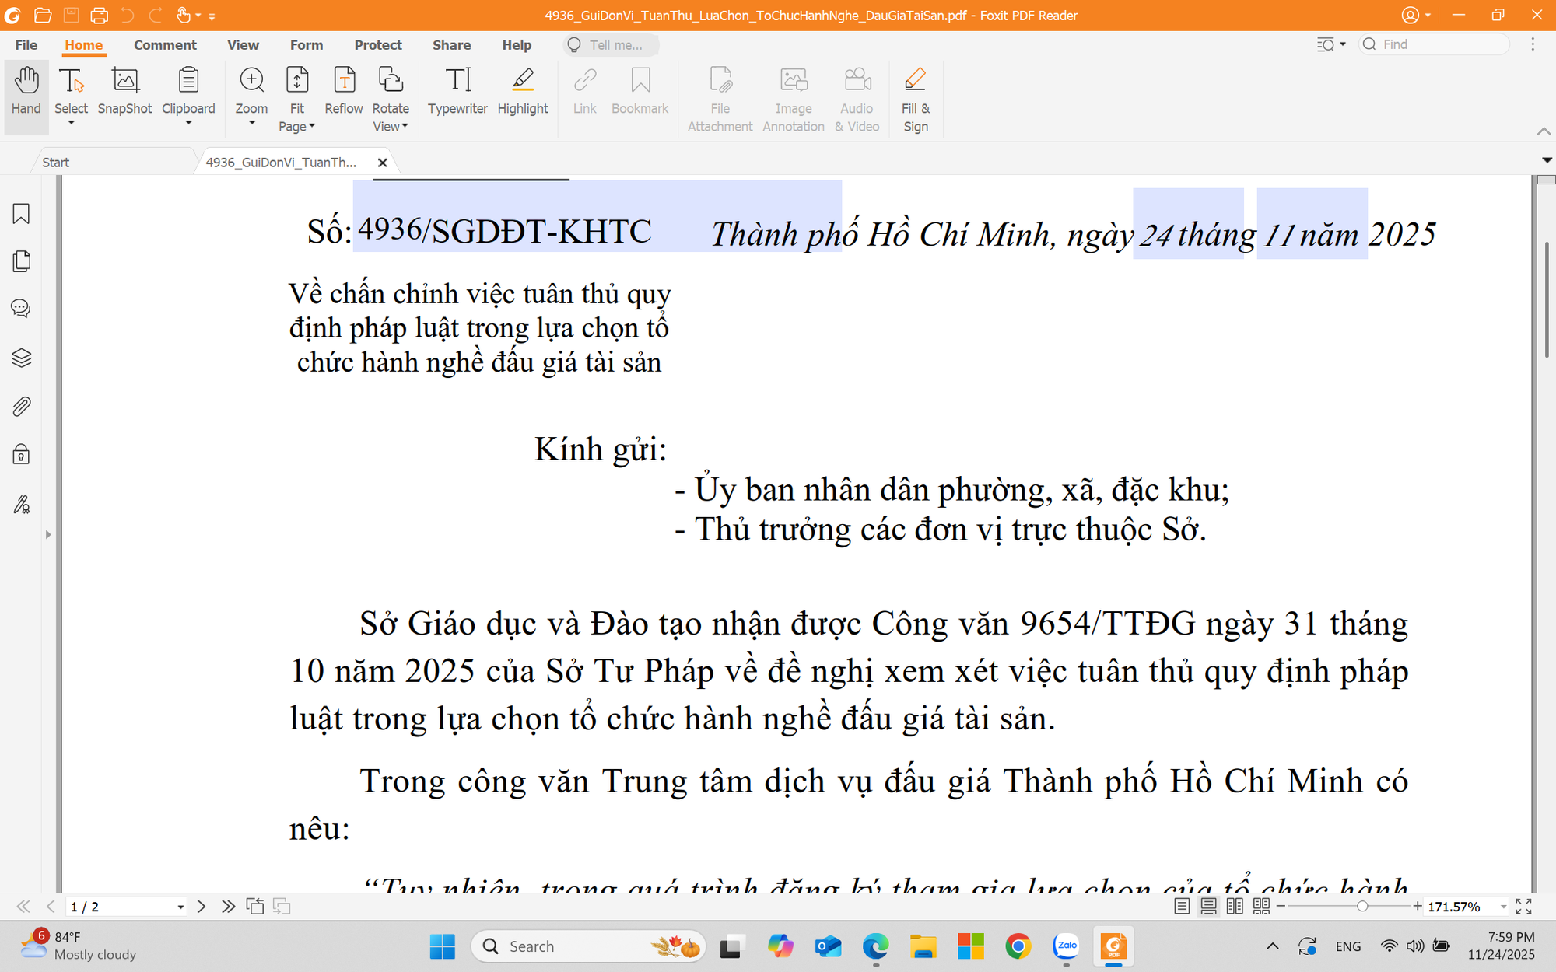Switch to the Start document tab

coord(114,162)
